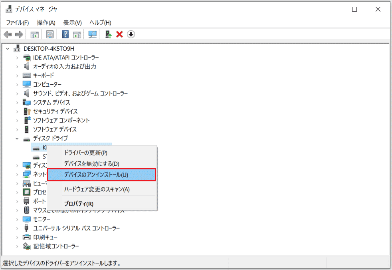Click the ディスク ドライブ drive icon
This screenshot has width=392, height=270.
tap(26, 139)
